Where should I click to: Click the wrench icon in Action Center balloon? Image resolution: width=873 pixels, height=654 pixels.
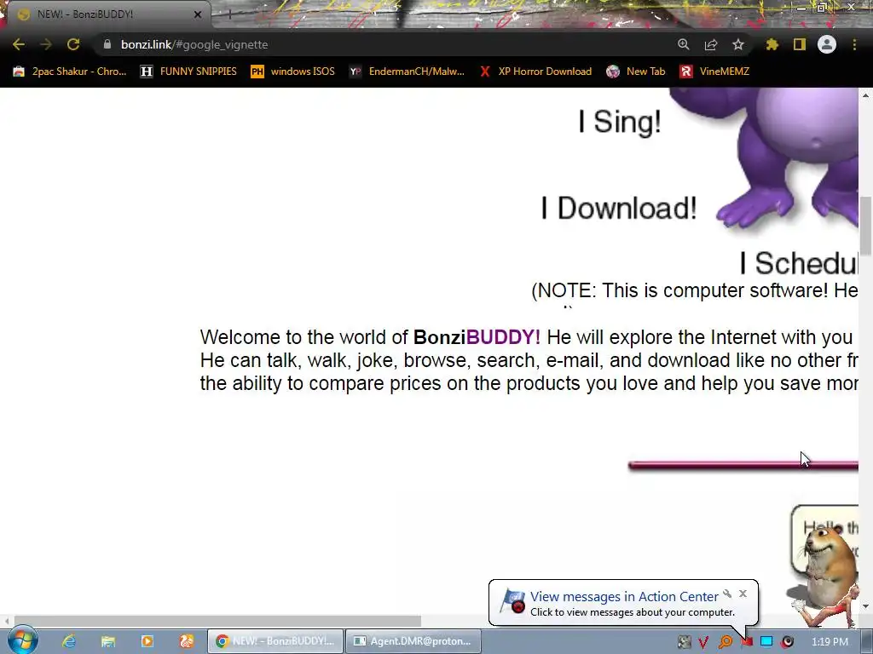pos(727,594)
